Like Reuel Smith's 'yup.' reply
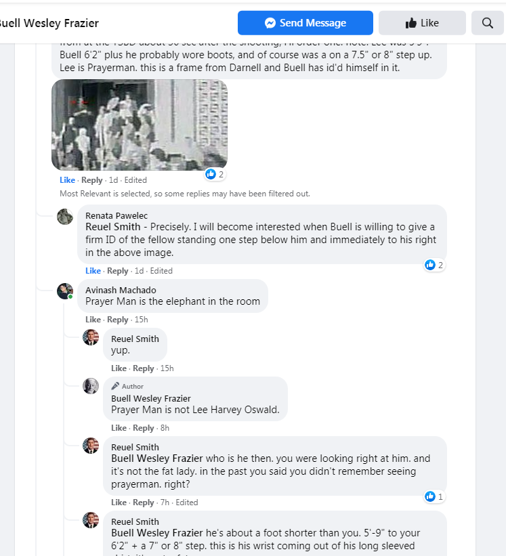 [x=119, y=368]
